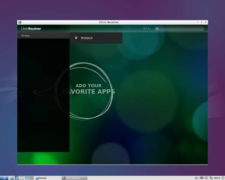
Task: Click the Citrix window menu icon in title bar
Action: pos(20,22)
